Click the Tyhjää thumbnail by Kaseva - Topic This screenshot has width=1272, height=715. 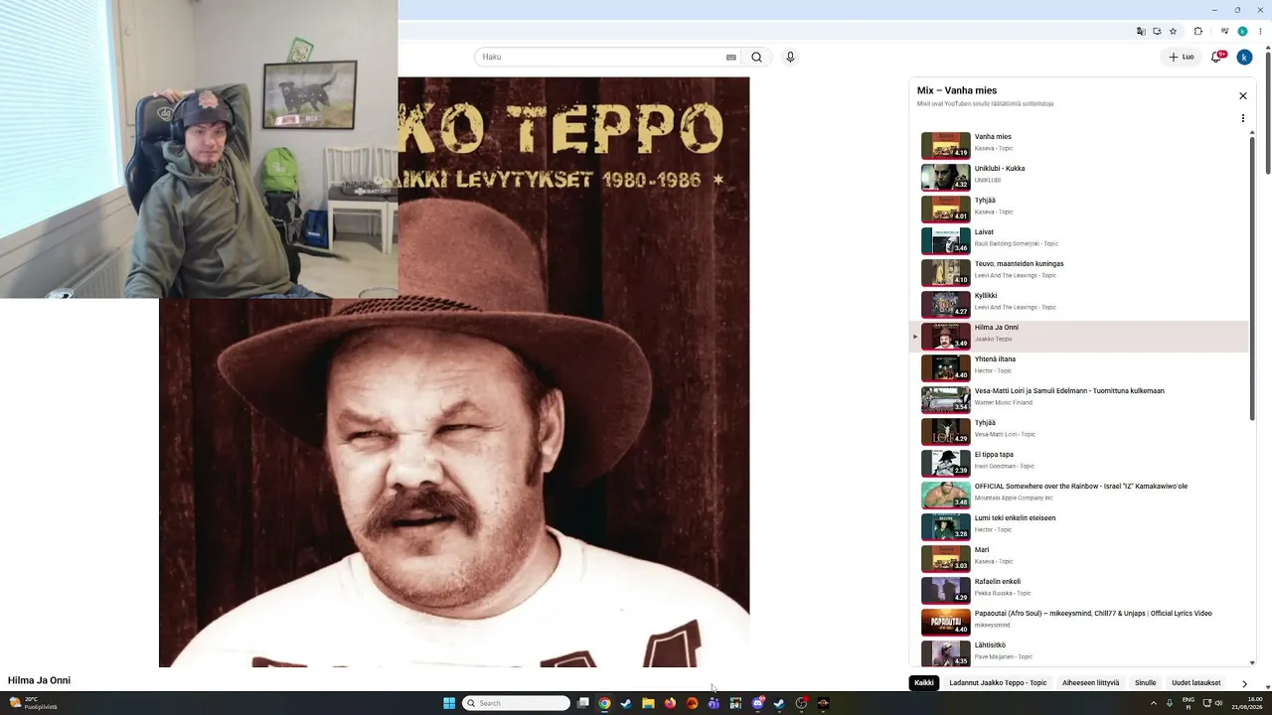pyautogui.click(x=945, y=209)
